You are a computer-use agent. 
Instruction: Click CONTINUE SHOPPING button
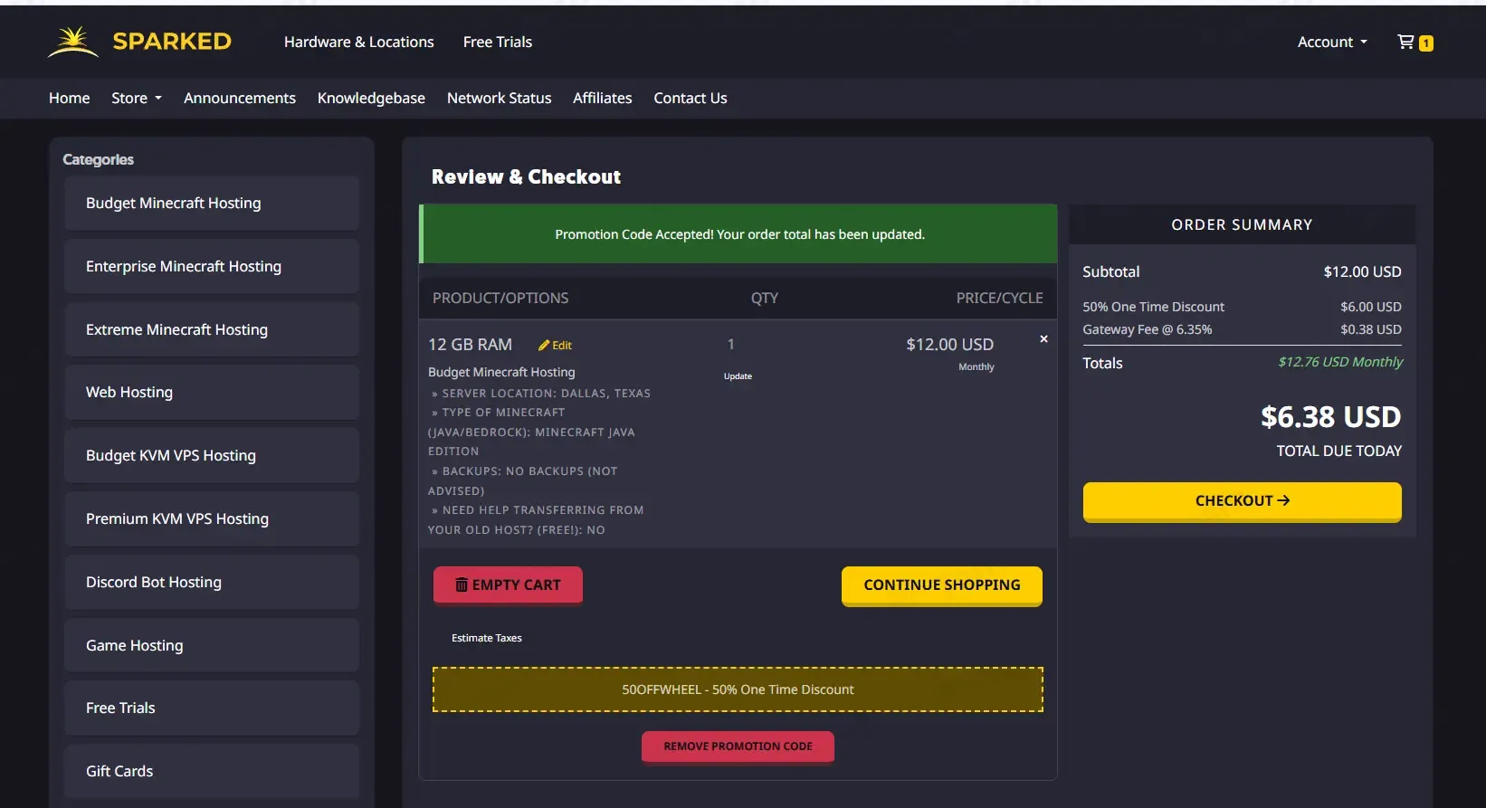[x=942, y=585]
